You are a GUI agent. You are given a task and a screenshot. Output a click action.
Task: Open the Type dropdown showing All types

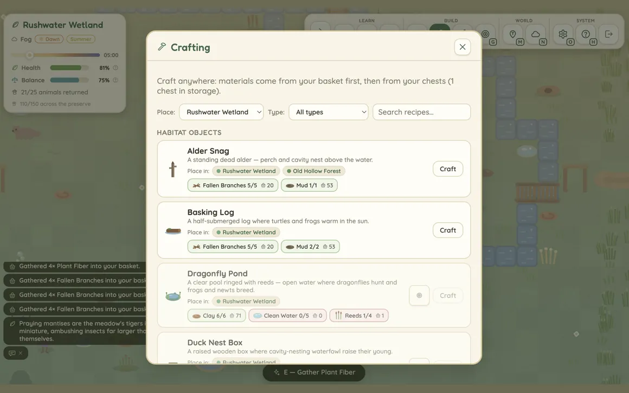coord(328,112)
